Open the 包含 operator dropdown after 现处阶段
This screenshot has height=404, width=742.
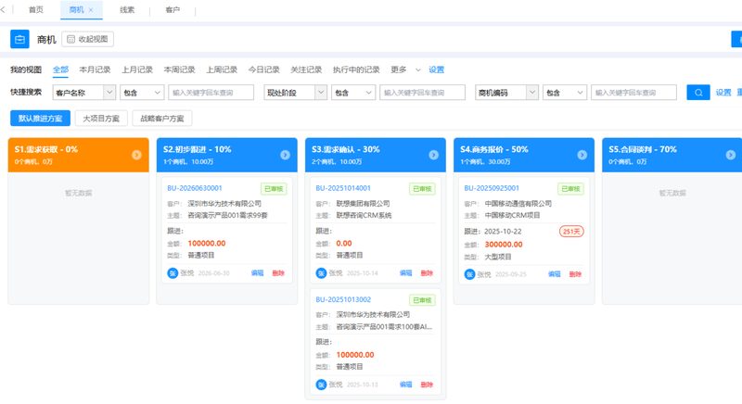353,93
